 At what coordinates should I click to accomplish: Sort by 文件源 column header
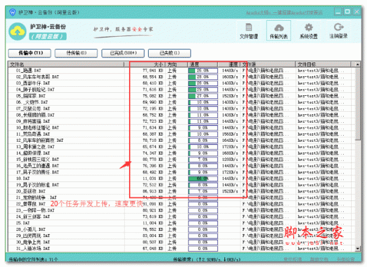tap(268, 64)
